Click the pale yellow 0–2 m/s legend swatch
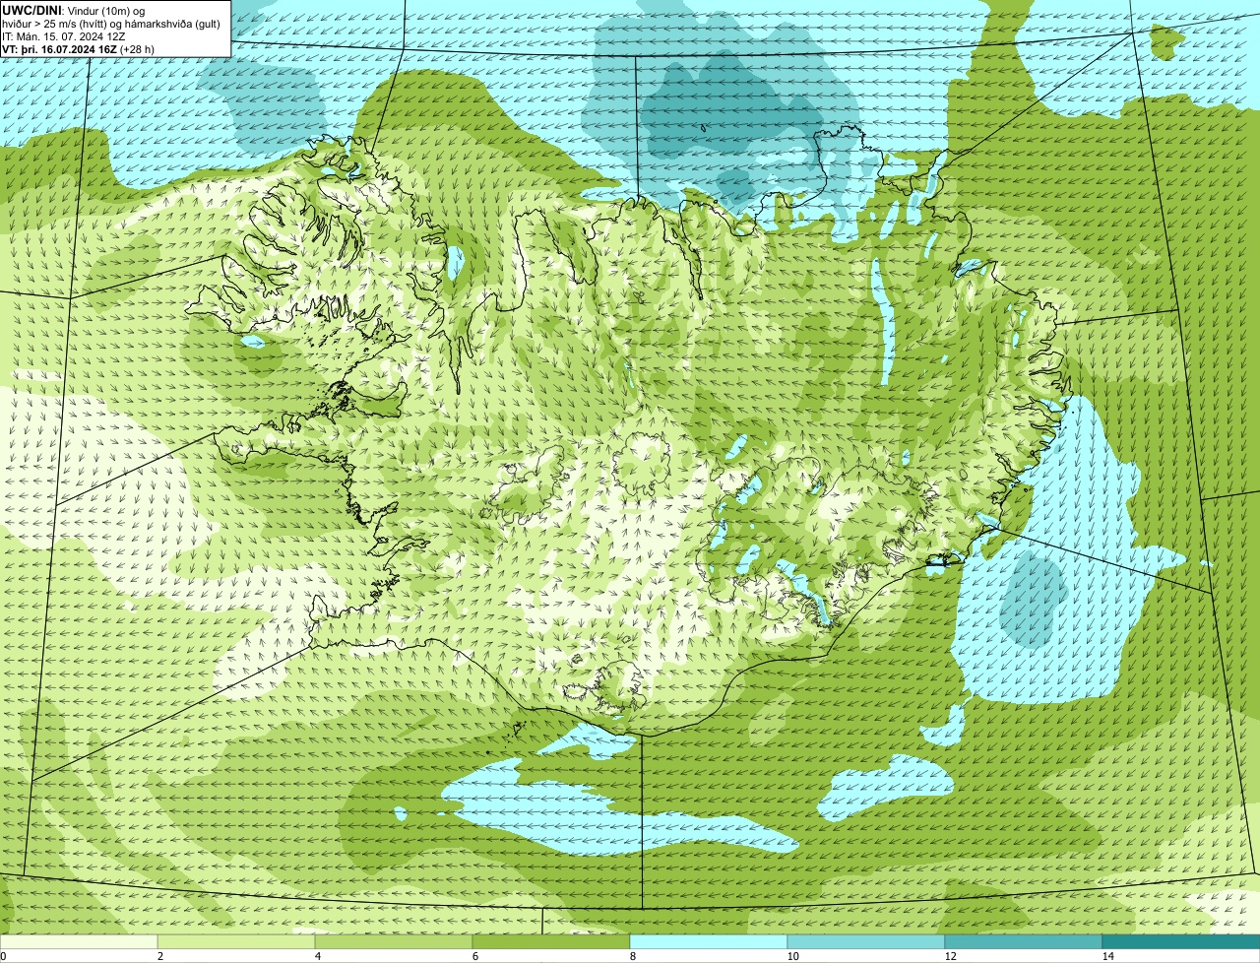The height and width of the screenshot is (963, 1260). pos(79,942)
